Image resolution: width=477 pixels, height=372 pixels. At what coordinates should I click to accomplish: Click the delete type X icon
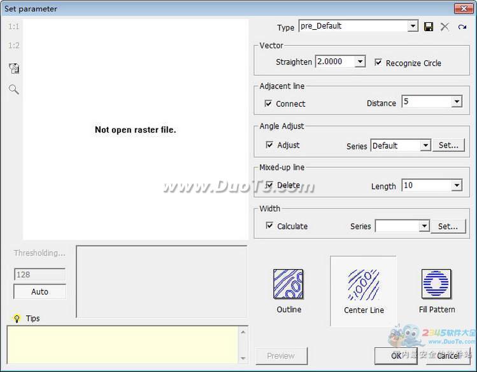[x=445, y=27]
